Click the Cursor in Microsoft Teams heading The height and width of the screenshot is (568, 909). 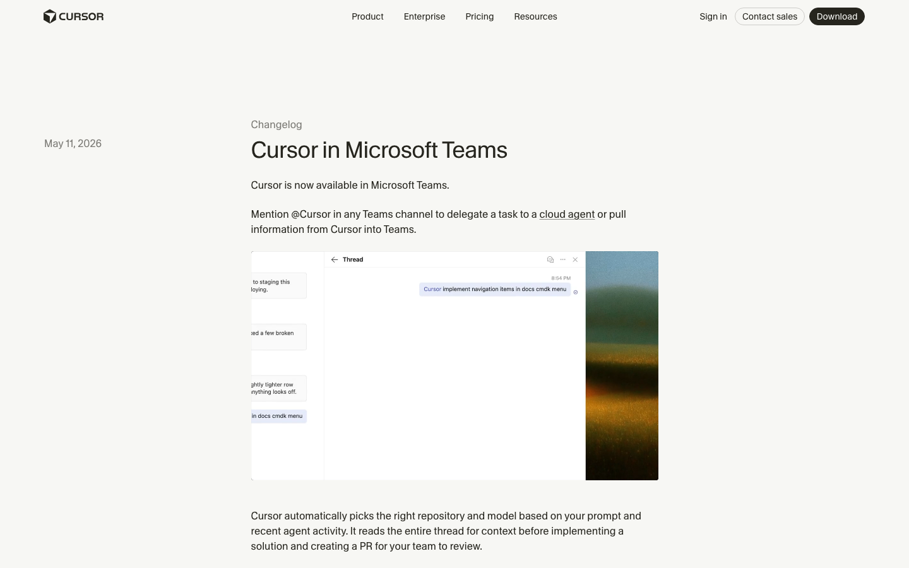point(379,150)
